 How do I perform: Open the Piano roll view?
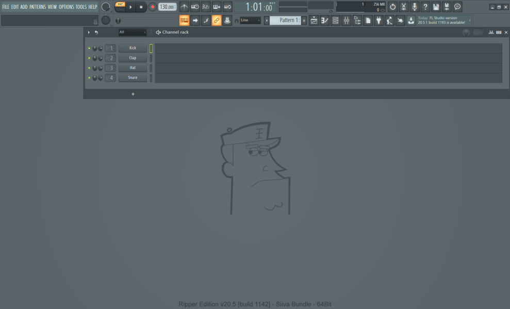click(325, 21)
